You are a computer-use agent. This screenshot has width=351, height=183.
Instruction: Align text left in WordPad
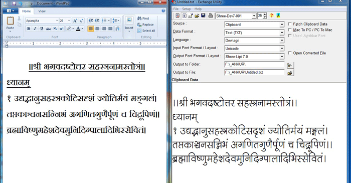(91, 29)
